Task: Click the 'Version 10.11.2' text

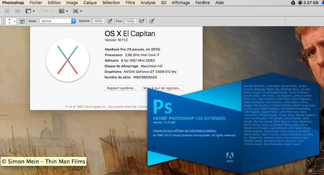Action: [116, 40]
